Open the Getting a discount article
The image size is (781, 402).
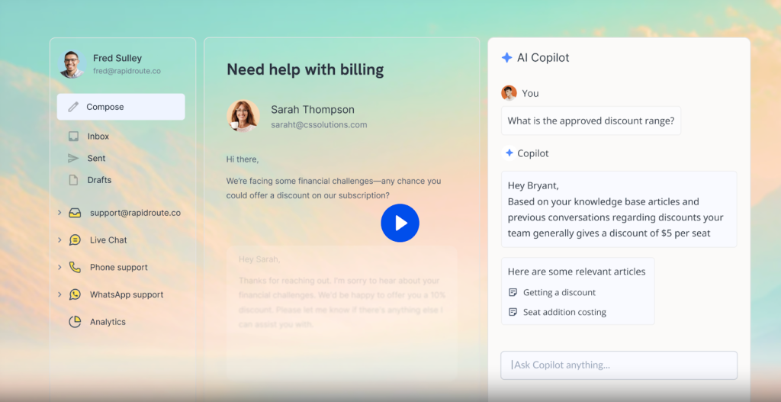(x=559, y=292)
